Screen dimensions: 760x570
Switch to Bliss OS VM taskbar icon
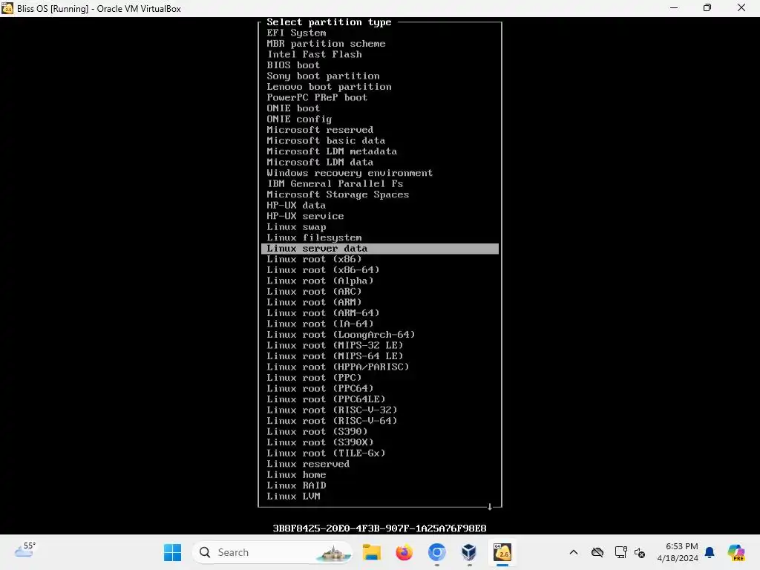pos(502,552)
